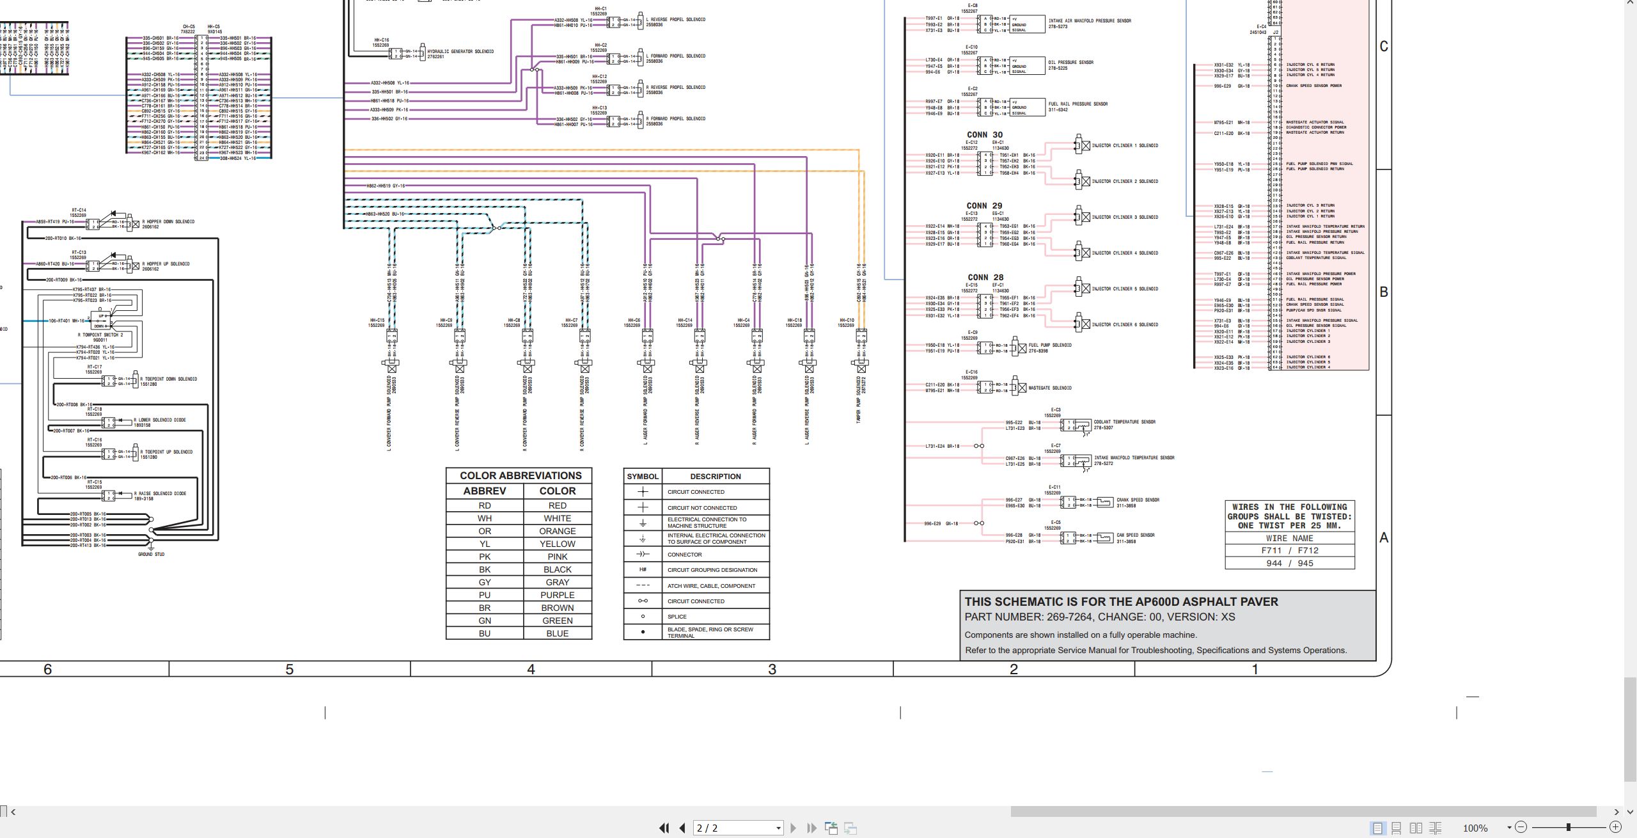
Task: Go to next page arrow
Action: [x=794, y=828]
